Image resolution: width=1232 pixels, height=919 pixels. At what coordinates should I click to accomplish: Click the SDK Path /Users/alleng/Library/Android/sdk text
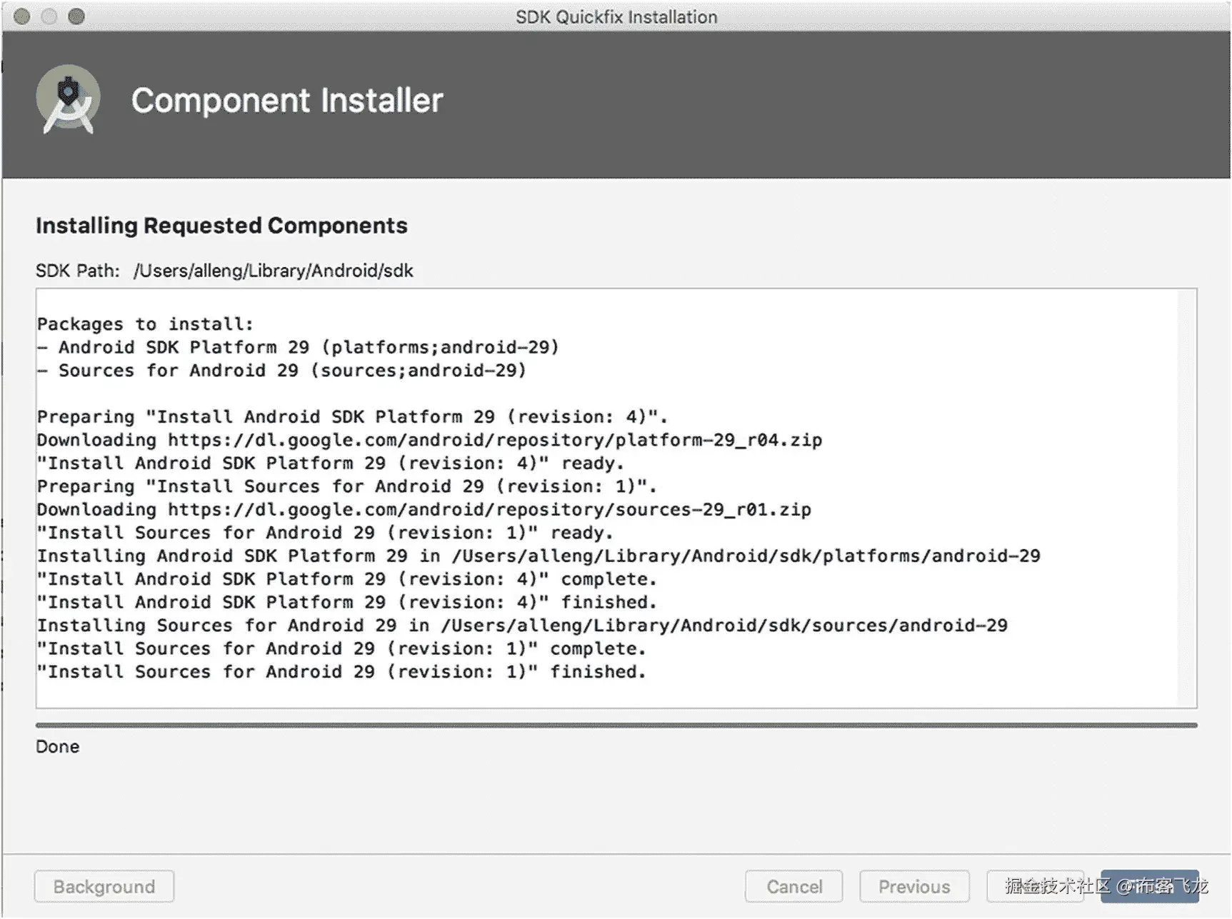click(273, 271)
